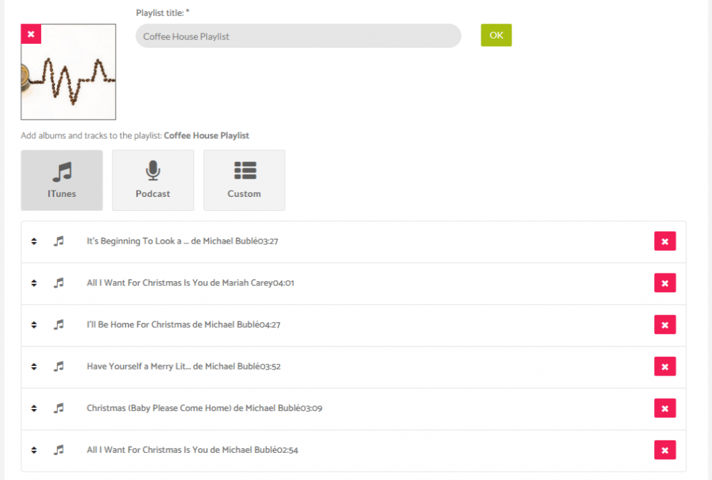Click the coffee bean waveform cover thumbnail
The width and height of the screenshot is (712, 480).
coord(69,72)
